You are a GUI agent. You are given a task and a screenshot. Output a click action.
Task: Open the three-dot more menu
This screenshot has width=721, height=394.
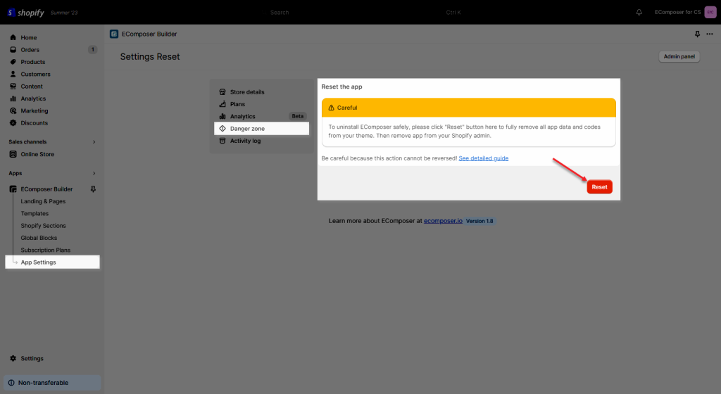click(710, 34)
